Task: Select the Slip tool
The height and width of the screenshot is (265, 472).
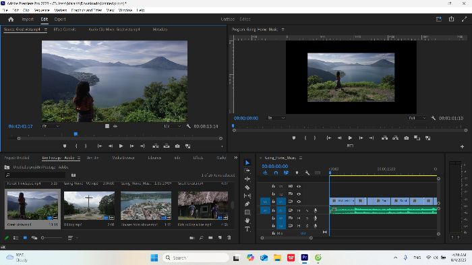Action: [247, 196]
